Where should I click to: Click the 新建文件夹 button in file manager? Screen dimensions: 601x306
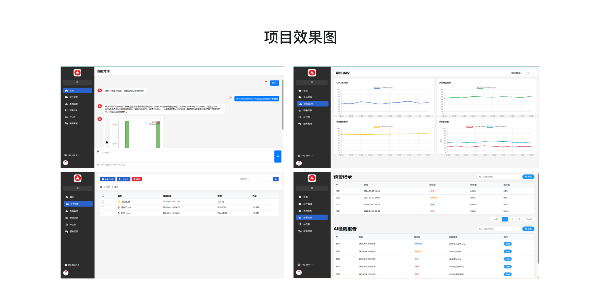pos(108,179)
